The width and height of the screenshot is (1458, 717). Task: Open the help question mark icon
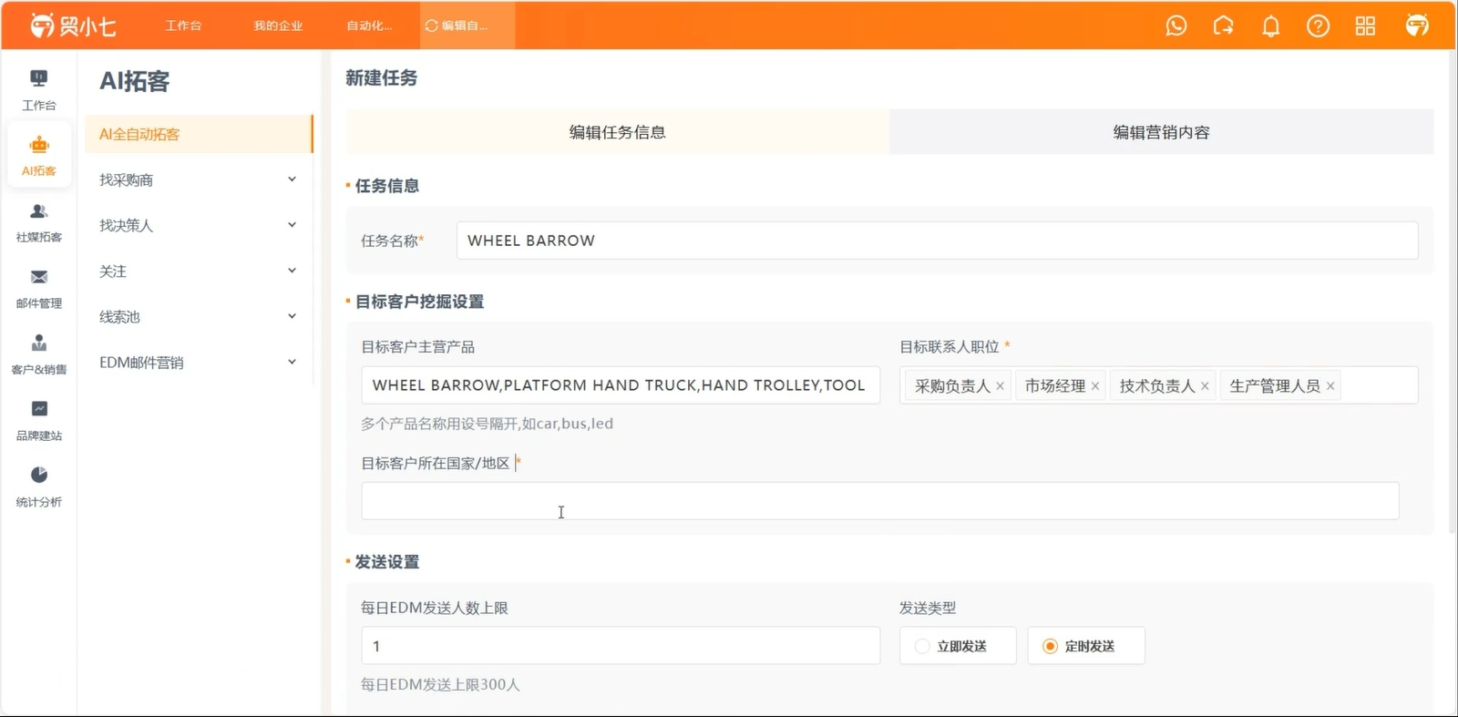click(x=1318, y=26)
